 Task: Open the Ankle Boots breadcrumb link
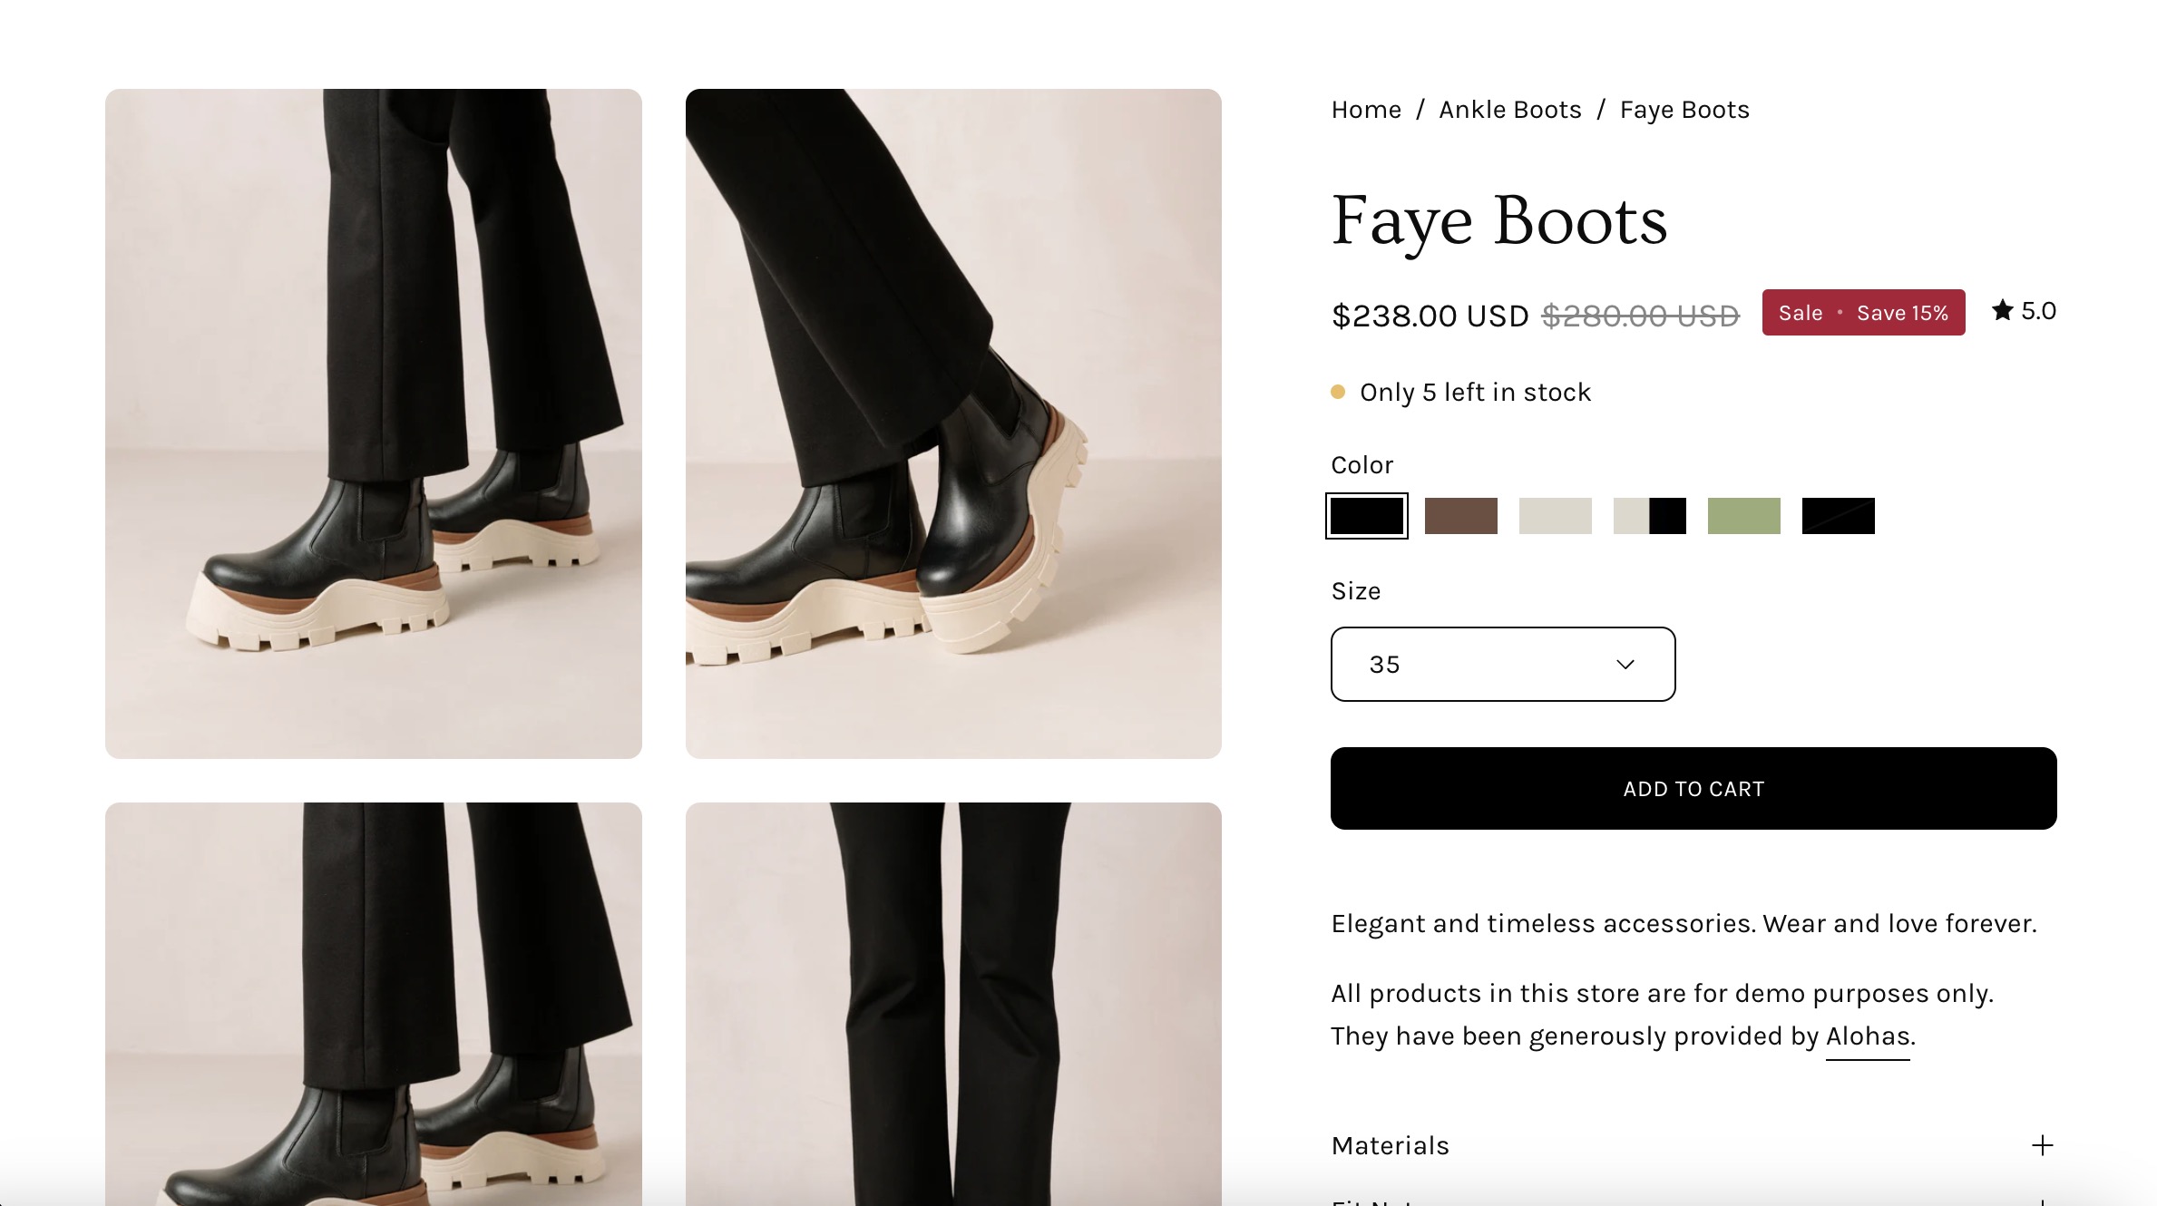point(1509,110)
